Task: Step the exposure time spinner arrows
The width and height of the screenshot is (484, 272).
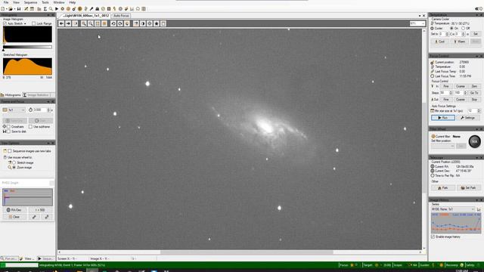Action: pyautogui.click(x=48, y=110)
